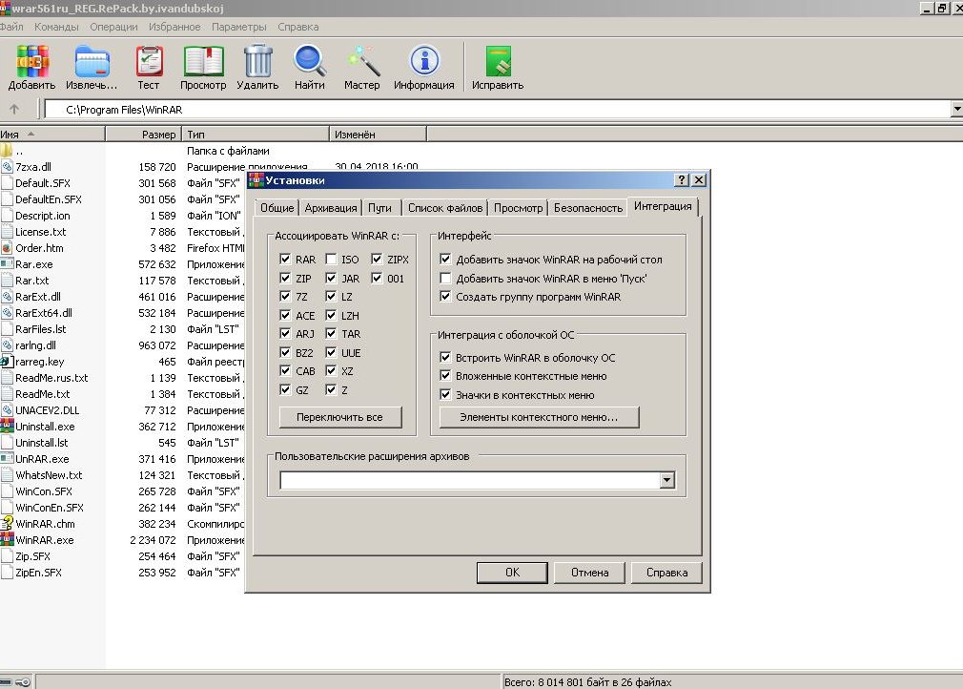
Task: Click the Справка button in dialog
Action: (666, 573)
